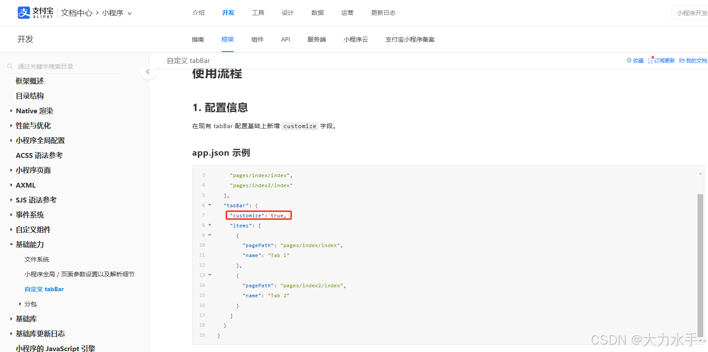Expand 分包 tree arrow
Viewport: 708px width, 352px height.
[20, 304]
